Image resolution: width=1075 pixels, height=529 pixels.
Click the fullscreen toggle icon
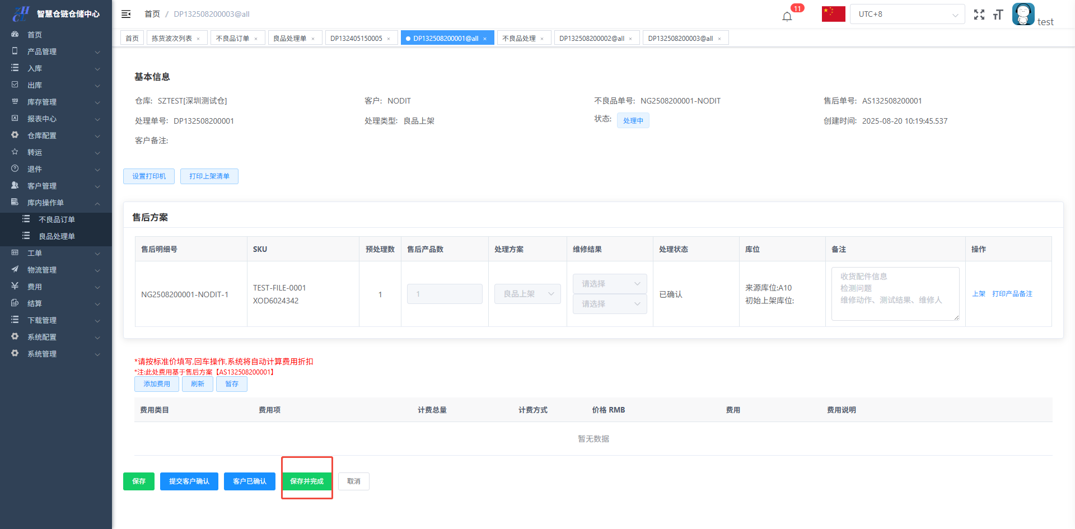click(x=979, y=15)
